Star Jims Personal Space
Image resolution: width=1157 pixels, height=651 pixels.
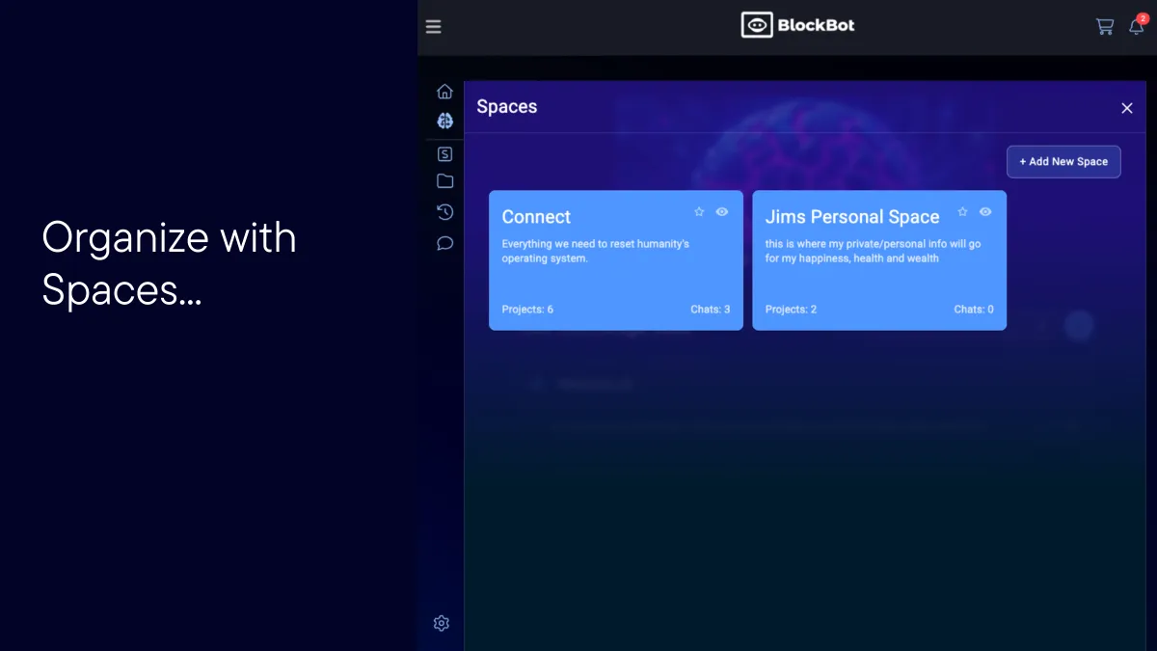click(x=962, y=211)
